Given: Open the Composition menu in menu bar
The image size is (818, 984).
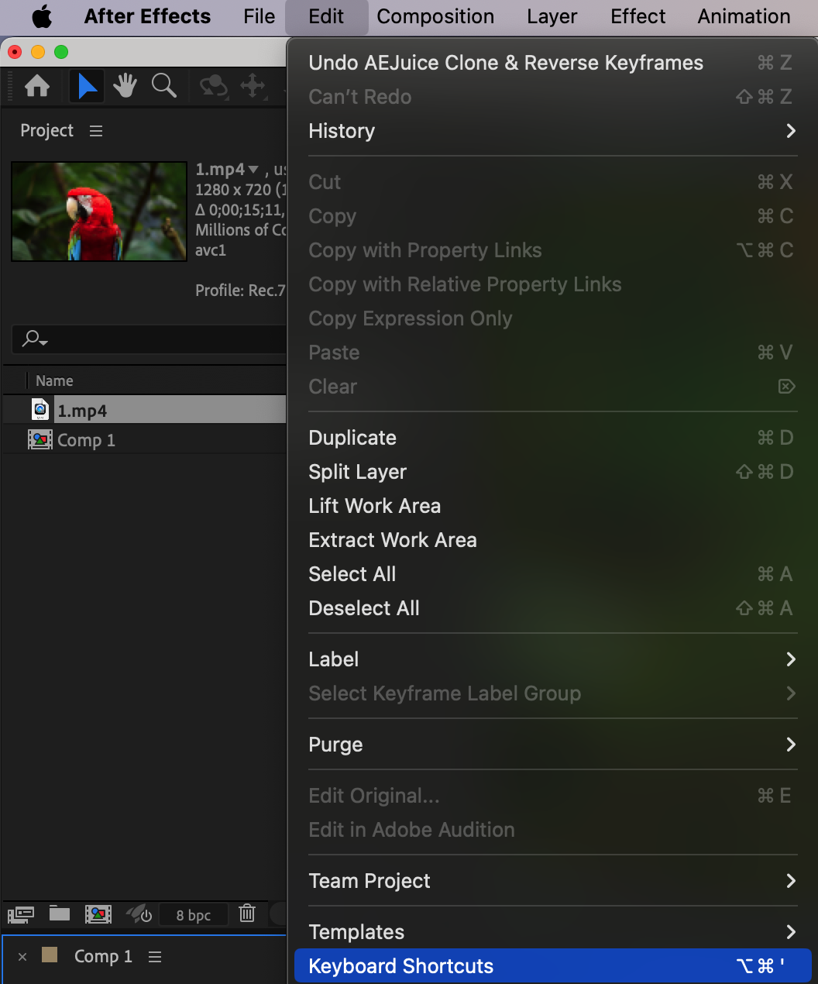Looking at the screenshot, I should pos(435,16).
